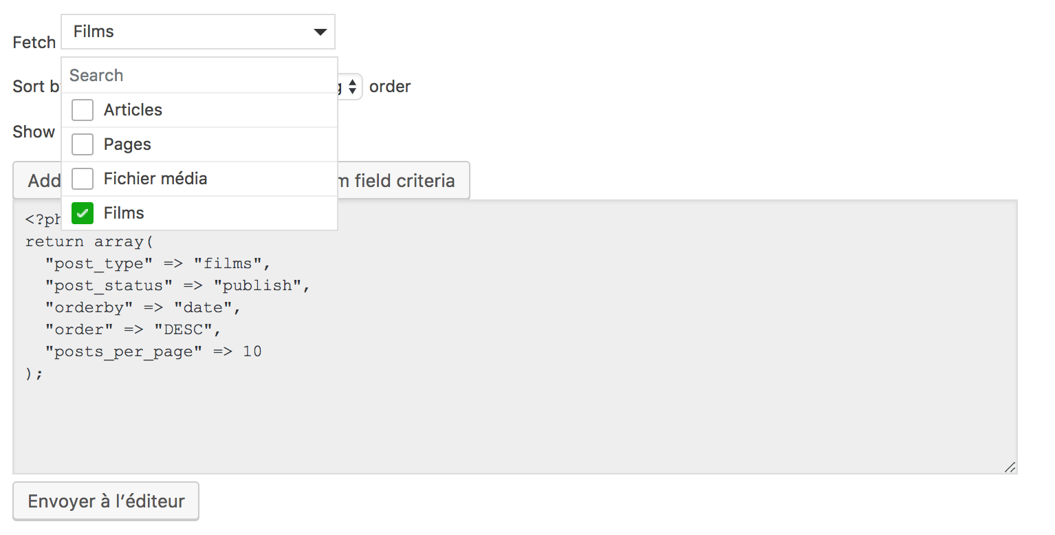
Task: Click the order label after sort select
Action: point(390,87)
